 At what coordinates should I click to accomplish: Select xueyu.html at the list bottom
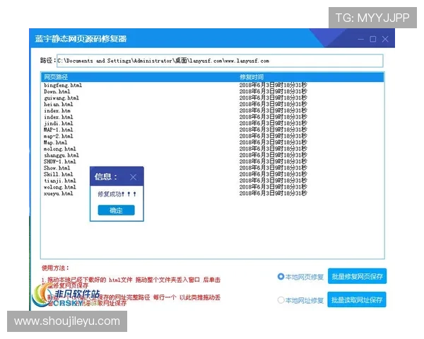(x=58, y=193)
